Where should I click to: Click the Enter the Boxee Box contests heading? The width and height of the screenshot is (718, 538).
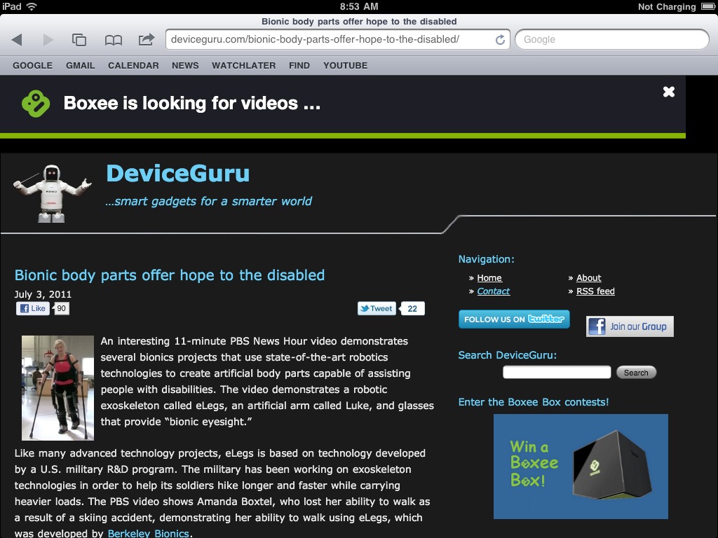point(534,402)
